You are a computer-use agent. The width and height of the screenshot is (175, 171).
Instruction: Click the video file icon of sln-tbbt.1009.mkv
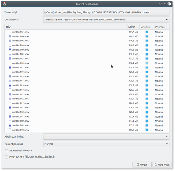[10, 50]
